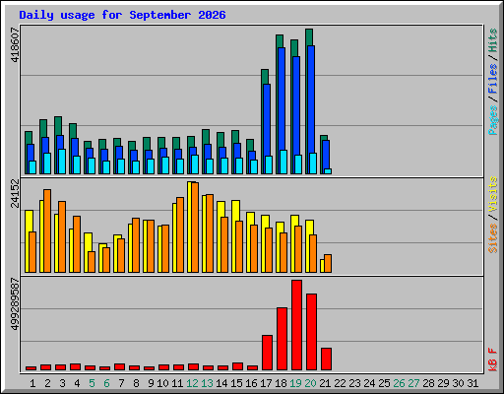Click the blue files bar for day 19
Image resolution: width=504 pixels, height=394 pixels.
pos(296,105)
